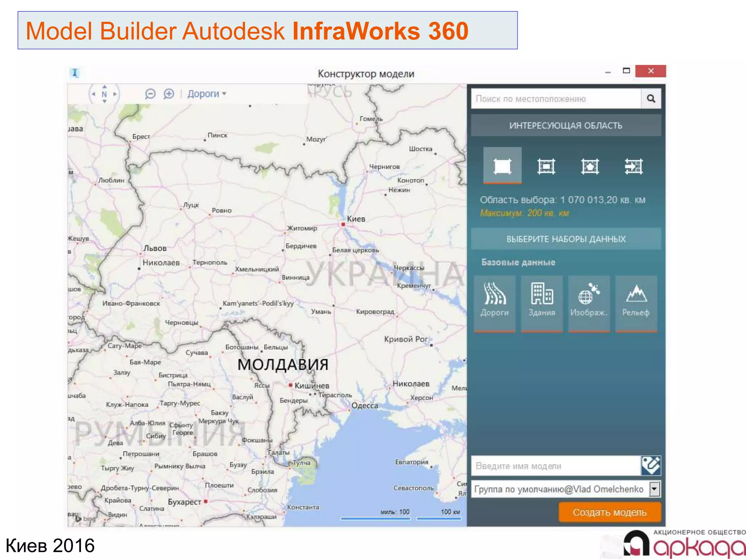Click the Чернигов label on map

[385, 167]
